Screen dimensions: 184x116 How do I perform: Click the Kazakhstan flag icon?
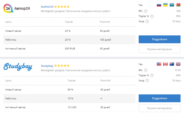coord(172,5)
